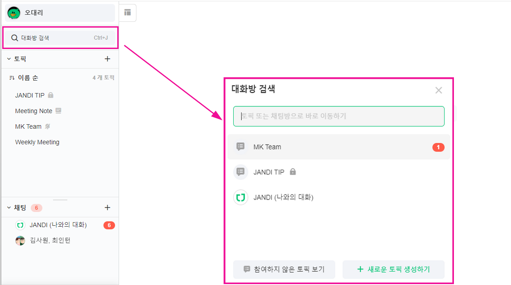Add a new topic with plus icon
511x285 pixels.
[107, 59]
